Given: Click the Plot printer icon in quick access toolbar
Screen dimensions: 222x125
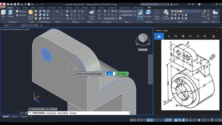Looking at the screenshot, I should point(29,5).
